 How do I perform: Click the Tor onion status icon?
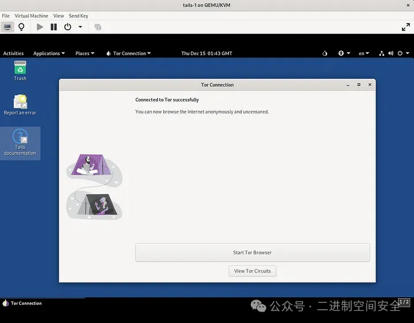(325, 53)
